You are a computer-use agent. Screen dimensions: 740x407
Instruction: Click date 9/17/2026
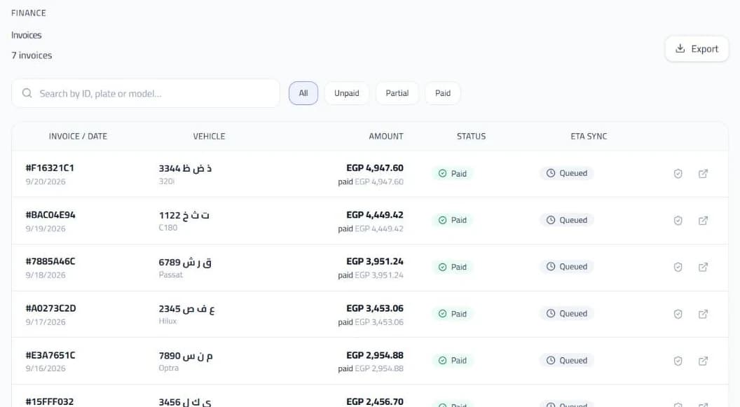click(x=46, y=322)
